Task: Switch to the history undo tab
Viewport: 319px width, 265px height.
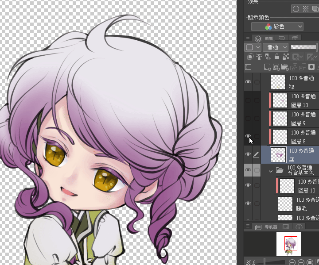Action: [282, 38]
